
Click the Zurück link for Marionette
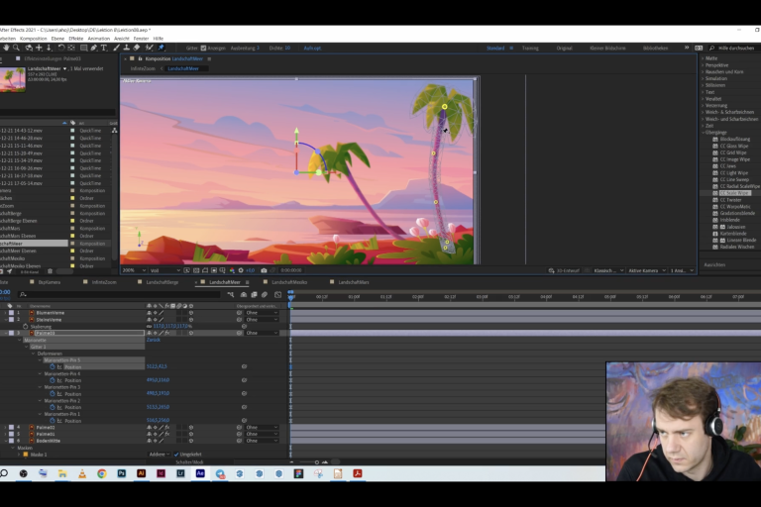tap(154, 340)
